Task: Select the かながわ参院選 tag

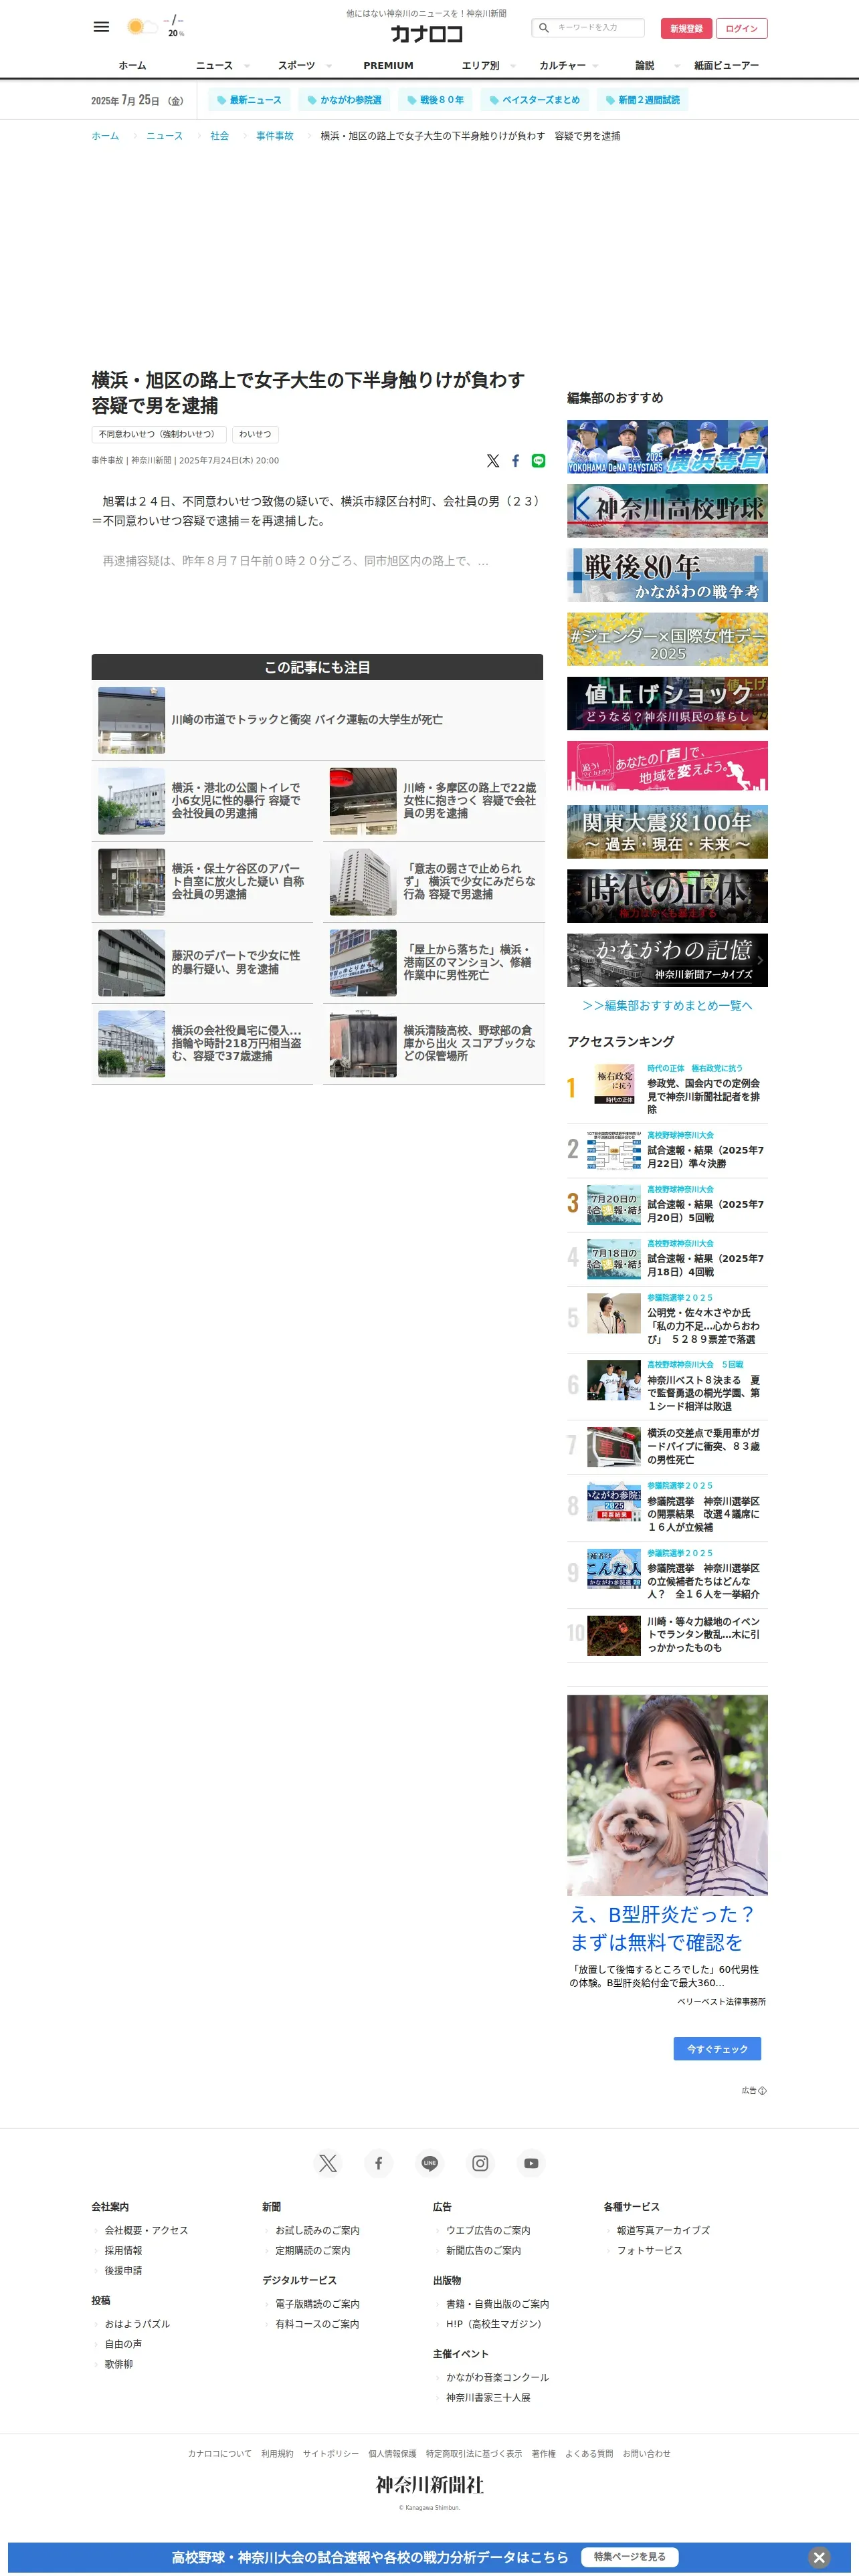Action: coord(344,100)
